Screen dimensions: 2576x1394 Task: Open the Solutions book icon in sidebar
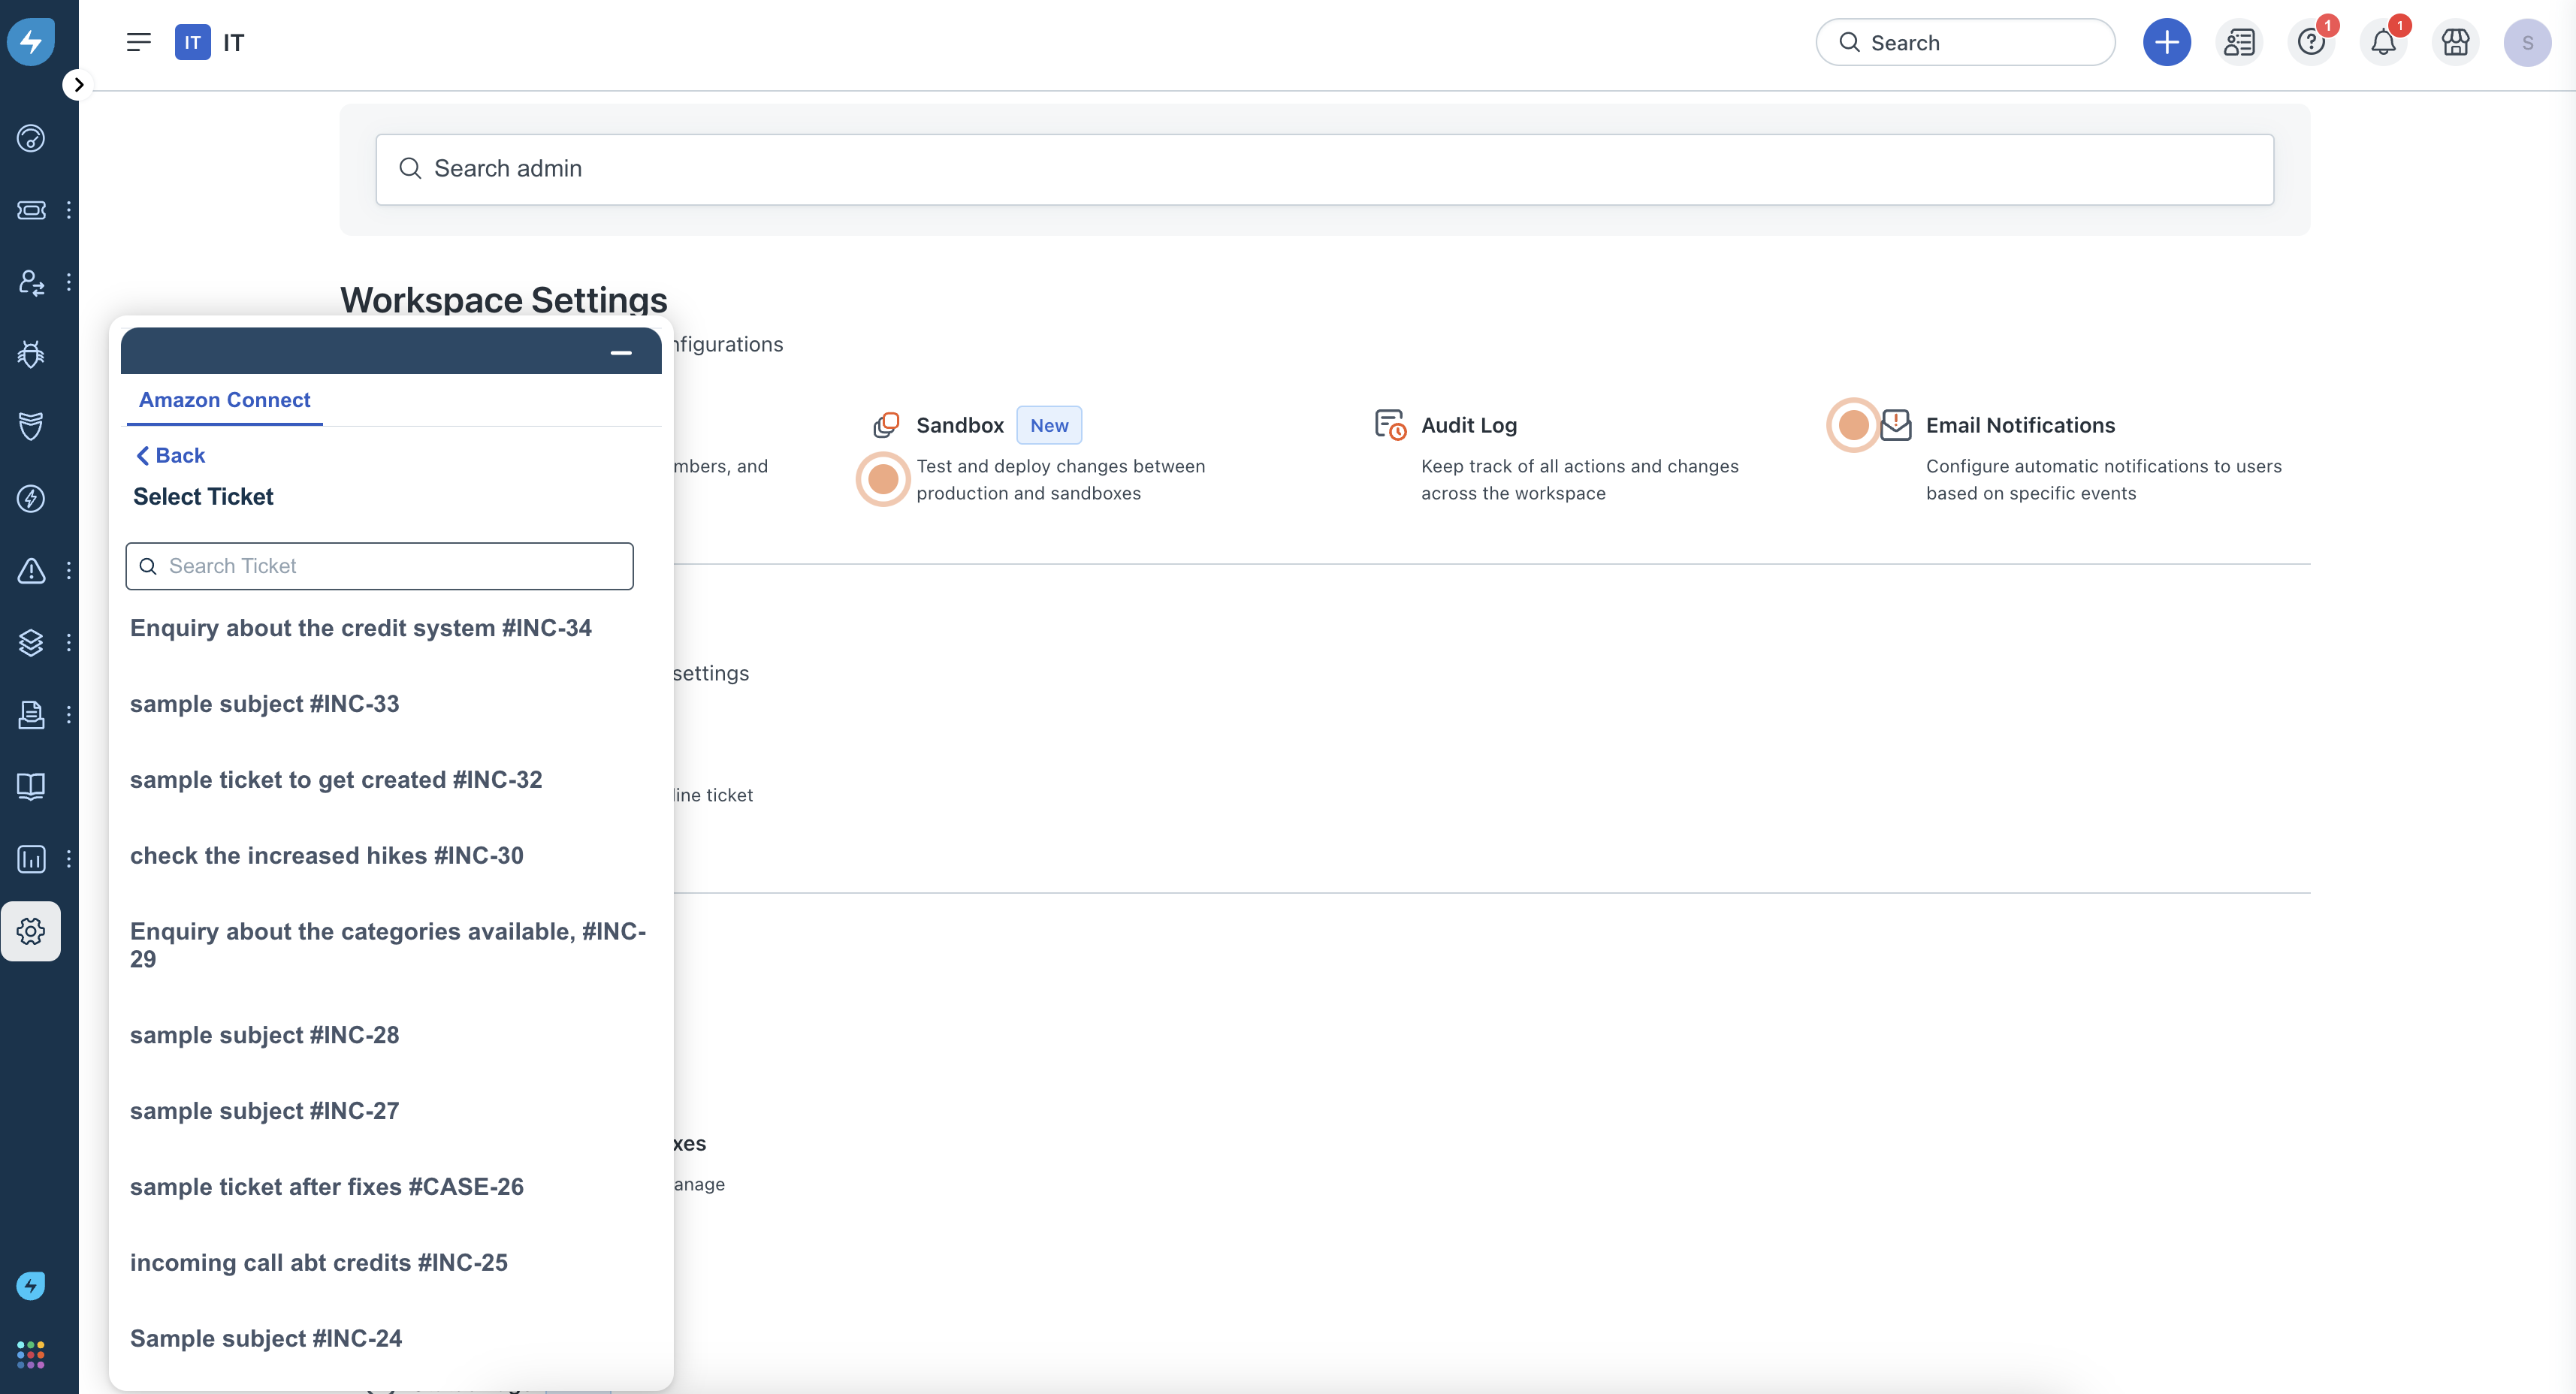(31, 787)
